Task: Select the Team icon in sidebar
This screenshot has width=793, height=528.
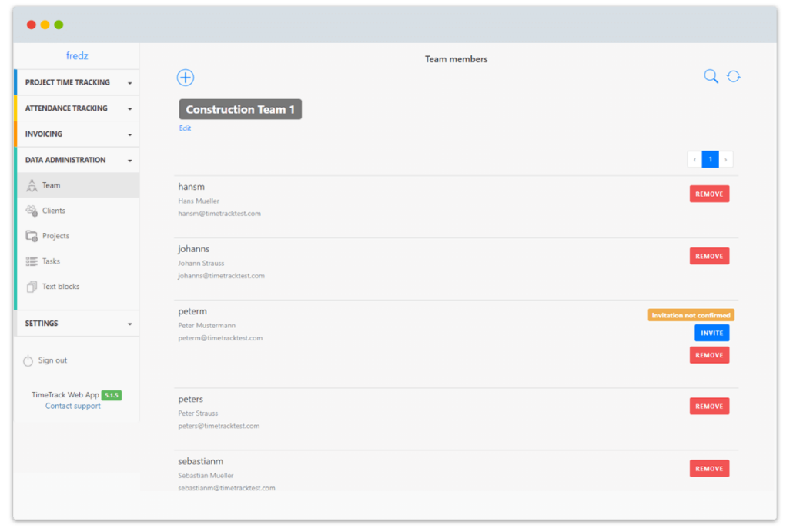Action: [x=32, y=185]
